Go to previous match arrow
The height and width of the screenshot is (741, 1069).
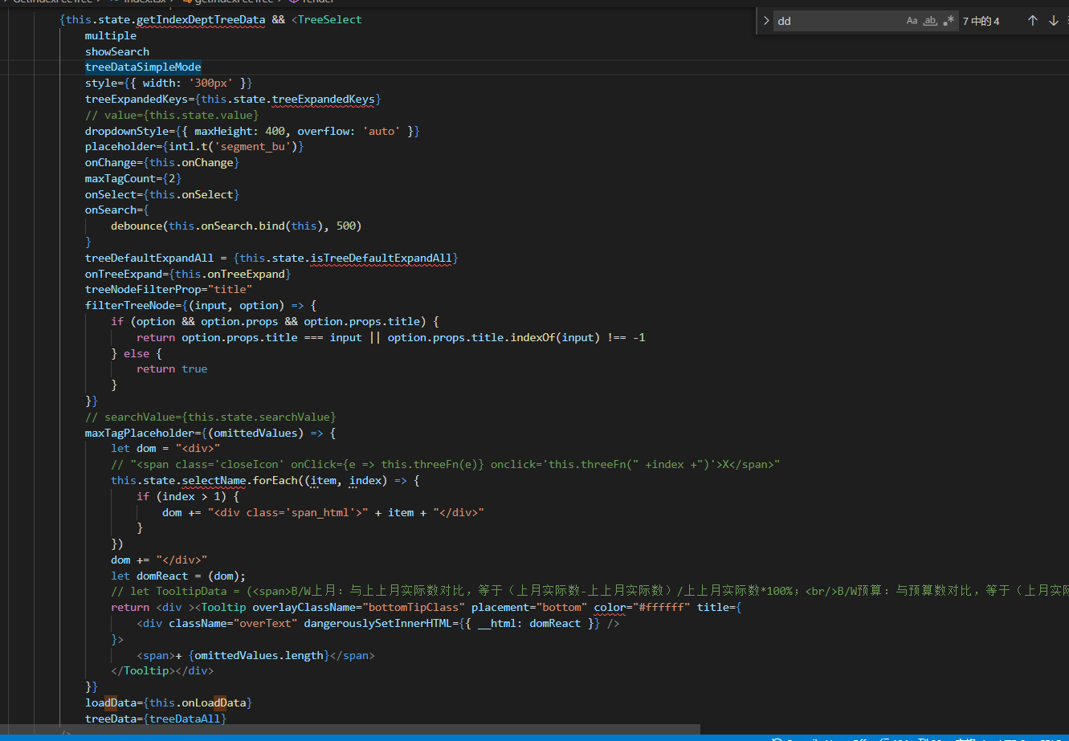tap(1033, 21)
